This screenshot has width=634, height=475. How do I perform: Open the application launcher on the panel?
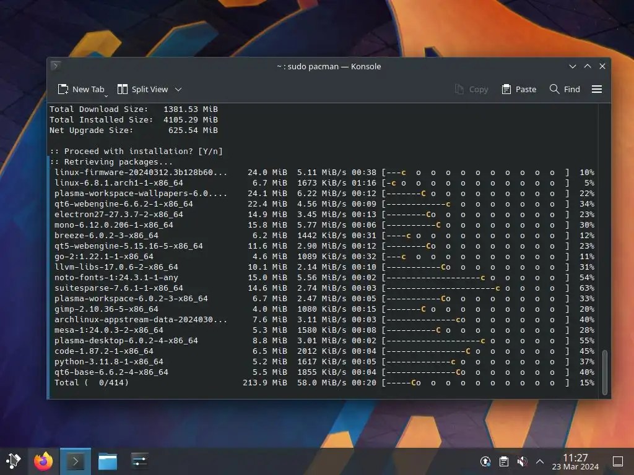pos(13,461)
